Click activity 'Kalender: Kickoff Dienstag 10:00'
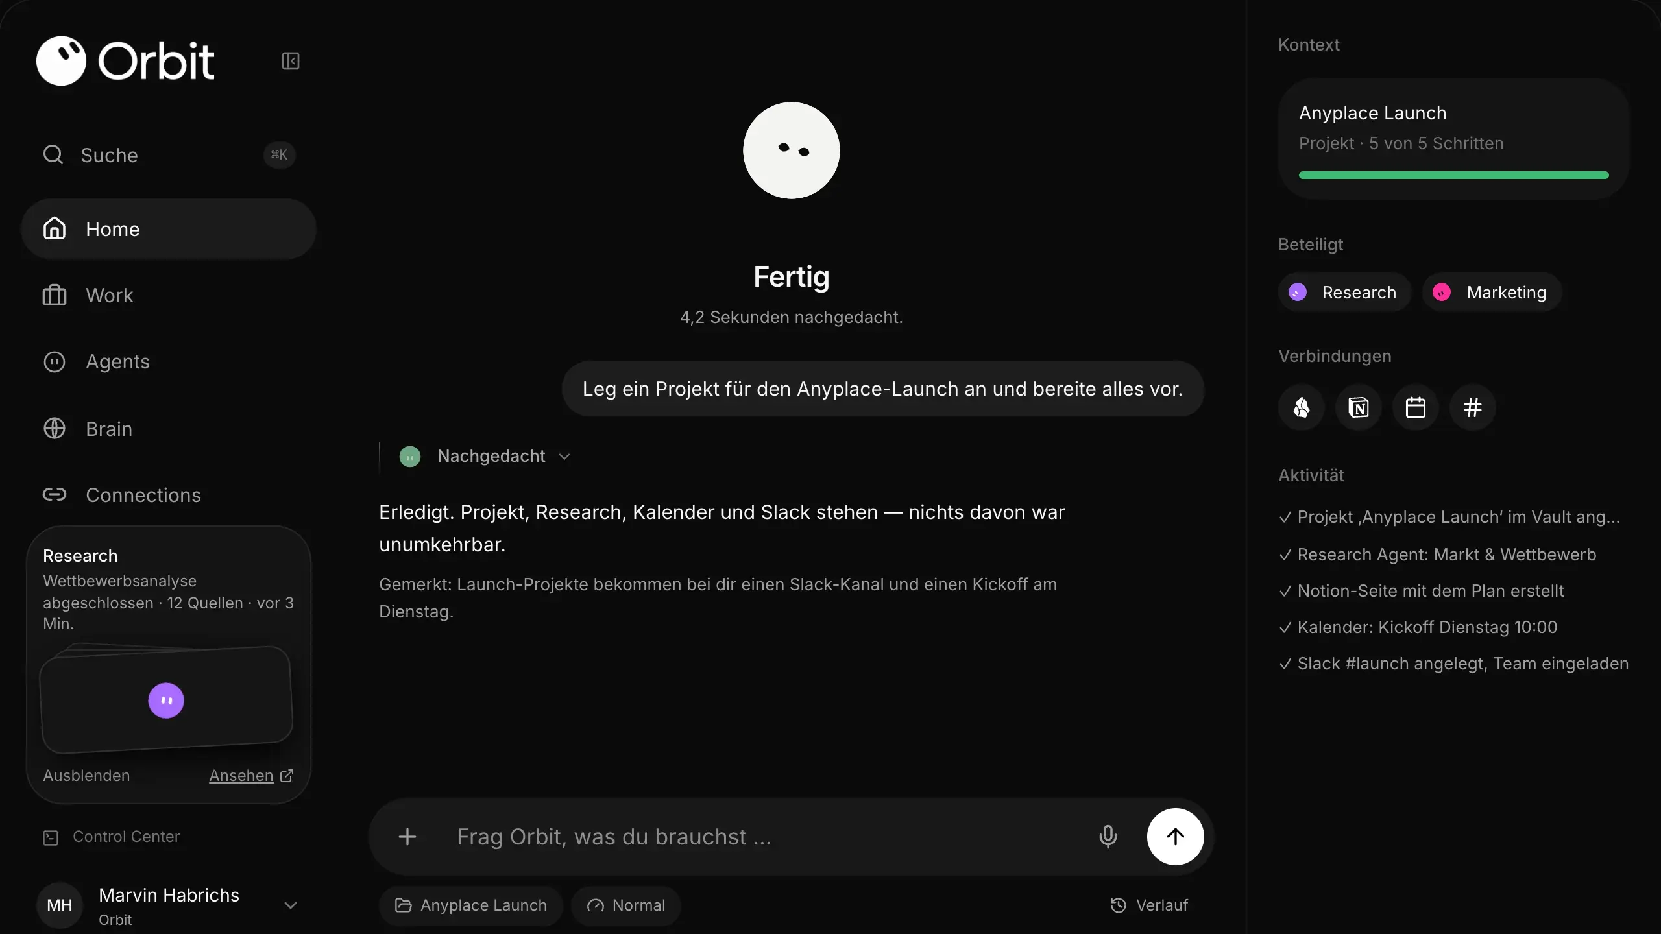Screen dimensions: 1661x934 tap(1418, 627)
